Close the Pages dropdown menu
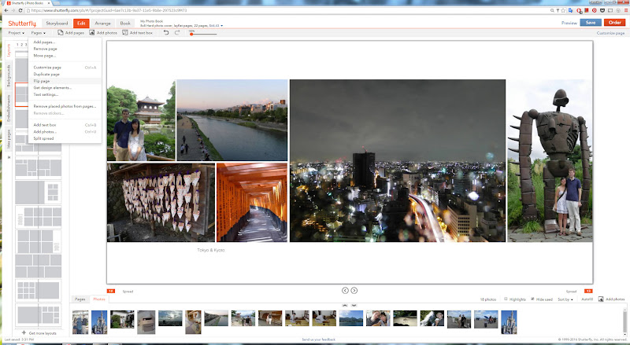Image resolution: width=630 pixels, height=345 pixels. 38,33
